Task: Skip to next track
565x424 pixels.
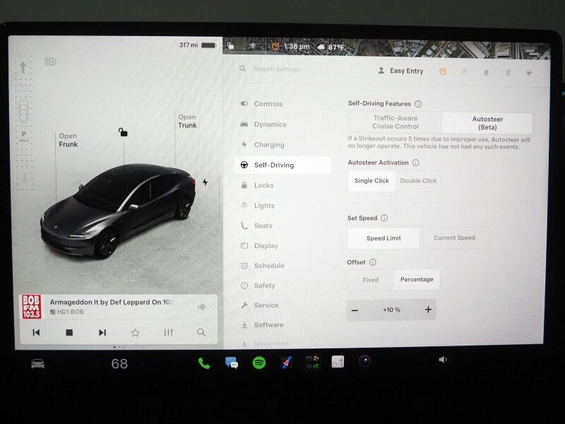Action: point(102,332)
